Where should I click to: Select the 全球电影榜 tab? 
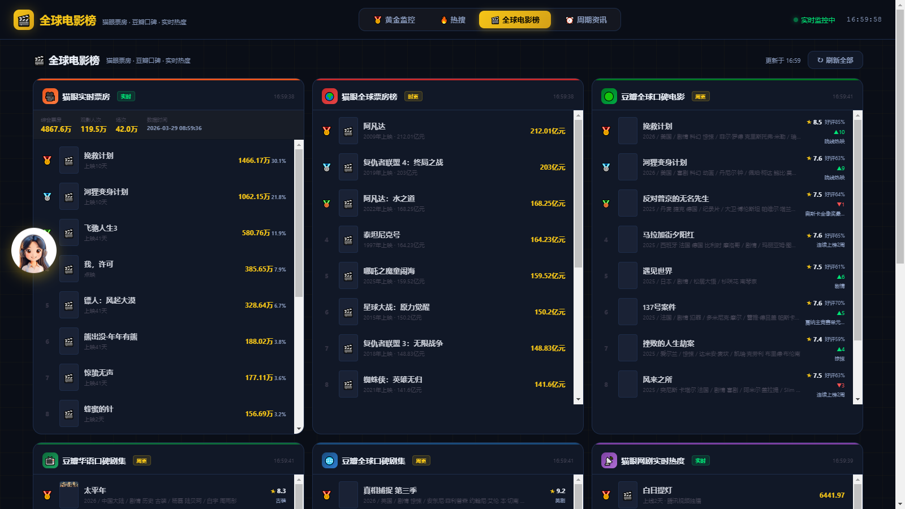pos(515,20)
